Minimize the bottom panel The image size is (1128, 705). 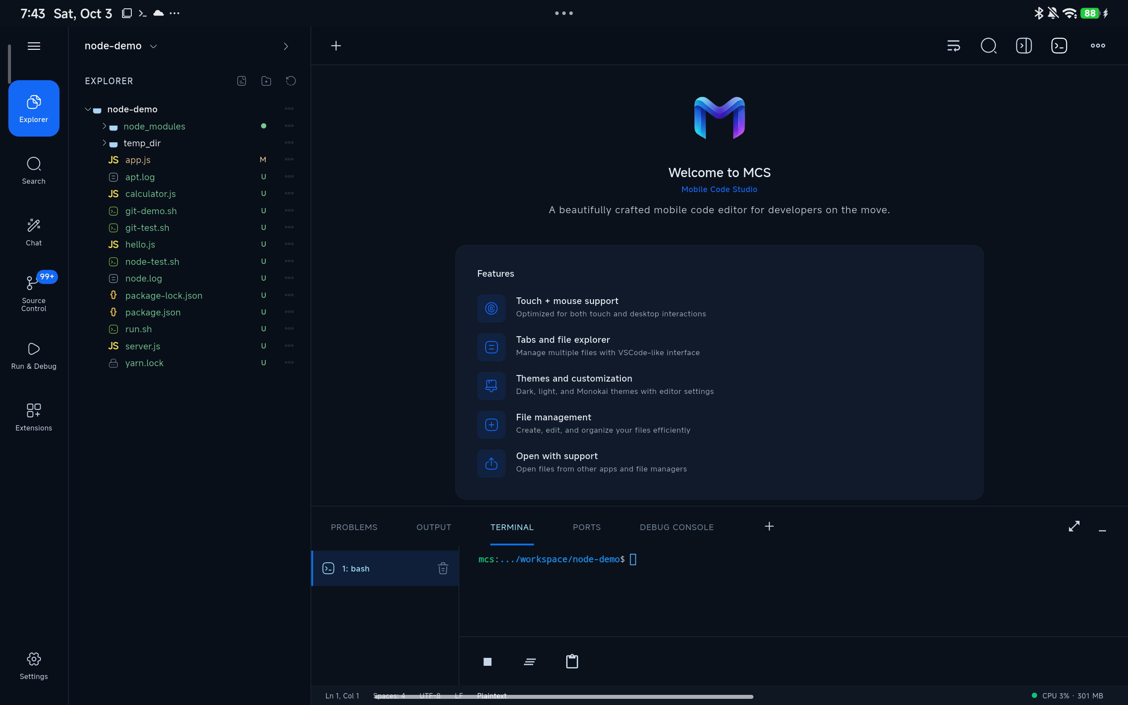[x=1102, y=530]
